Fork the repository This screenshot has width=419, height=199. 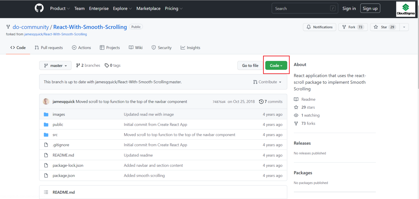(353, 27)
